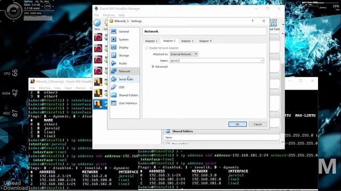Click address 192.168.100.2/24 in left terminal
This screenshot has height=191, width=341.
pyautogui.click(x=58, y=180)
